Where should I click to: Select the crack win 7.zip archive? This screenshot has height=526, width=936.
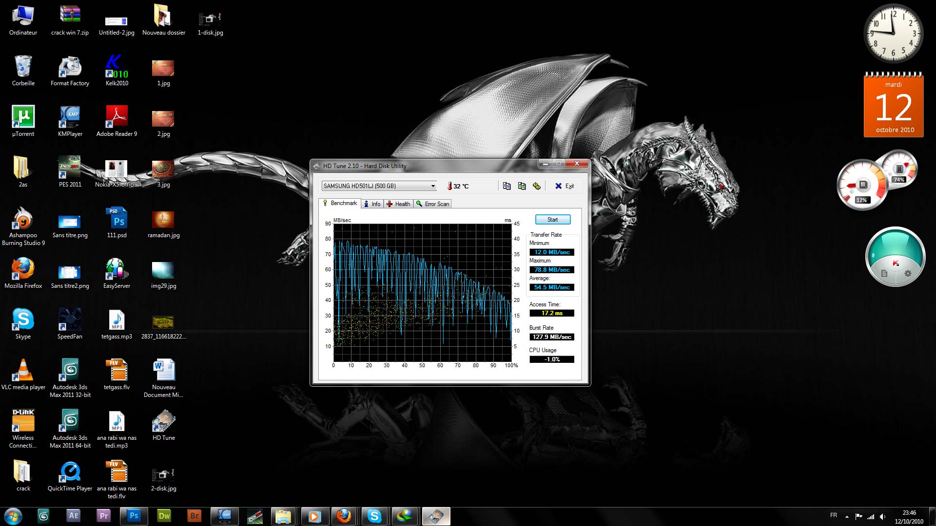(70, 20)
